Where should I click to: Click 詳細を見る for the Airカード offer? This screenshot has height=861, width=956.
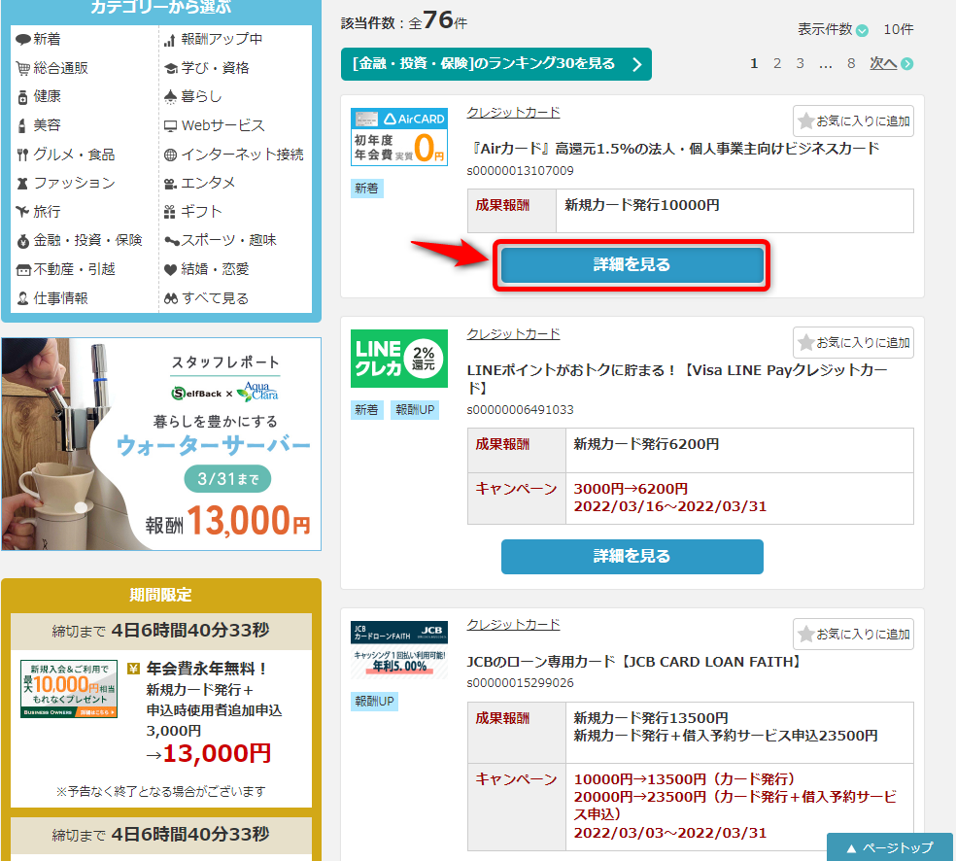(x=632, y=264)
